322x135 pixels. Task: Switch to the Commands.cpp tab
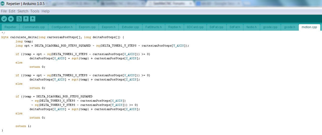(x=34, y=27)
